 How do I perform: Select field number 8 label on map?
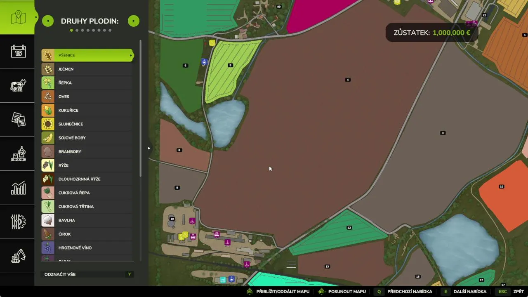pyautogui.click(x=179, y=150)
